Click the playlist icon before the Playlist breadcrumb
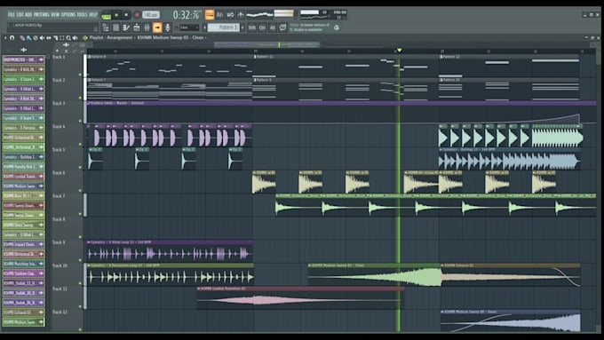604x340 pixels. click(x=85, y=38)
